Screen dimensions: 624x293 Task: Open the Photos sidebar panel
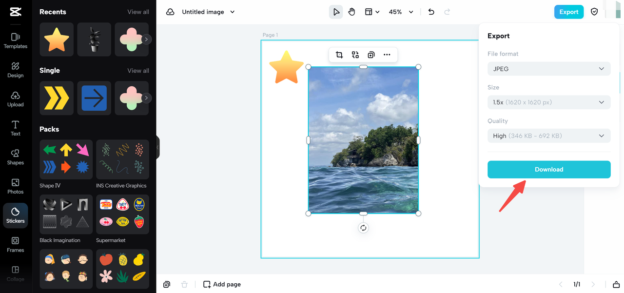click(16, 186)
